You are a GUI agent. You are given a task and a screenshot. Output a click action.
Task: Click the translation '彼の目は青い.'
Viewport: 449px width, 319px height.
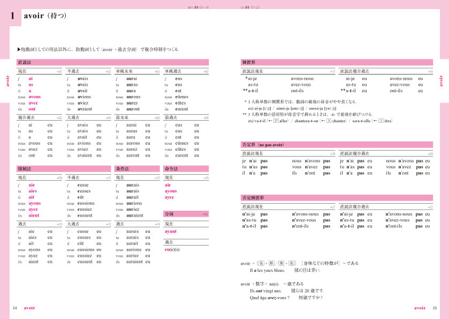click(307, 270)
